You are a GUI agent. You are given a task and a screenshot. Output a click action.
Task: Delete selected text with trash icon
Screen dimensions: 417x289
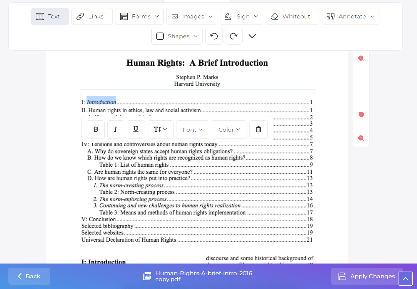click(x=258, y=129)
